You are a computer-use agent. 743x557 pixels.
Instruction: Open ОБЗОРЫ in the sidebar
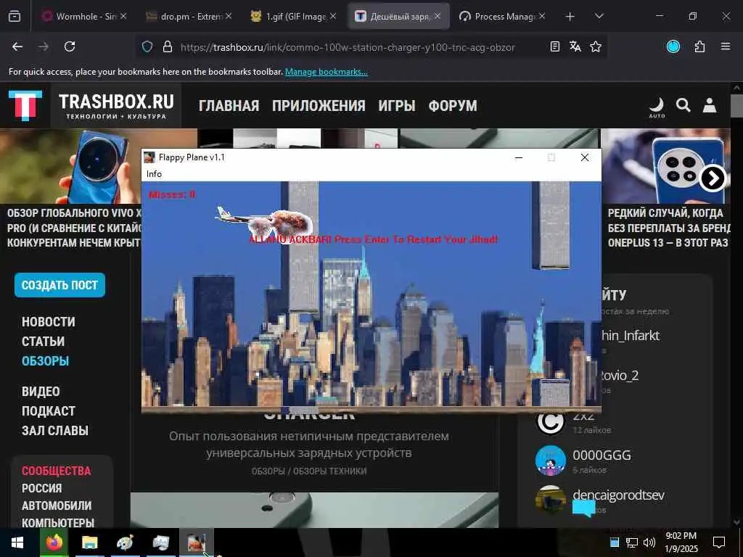[x=46, y=360]
